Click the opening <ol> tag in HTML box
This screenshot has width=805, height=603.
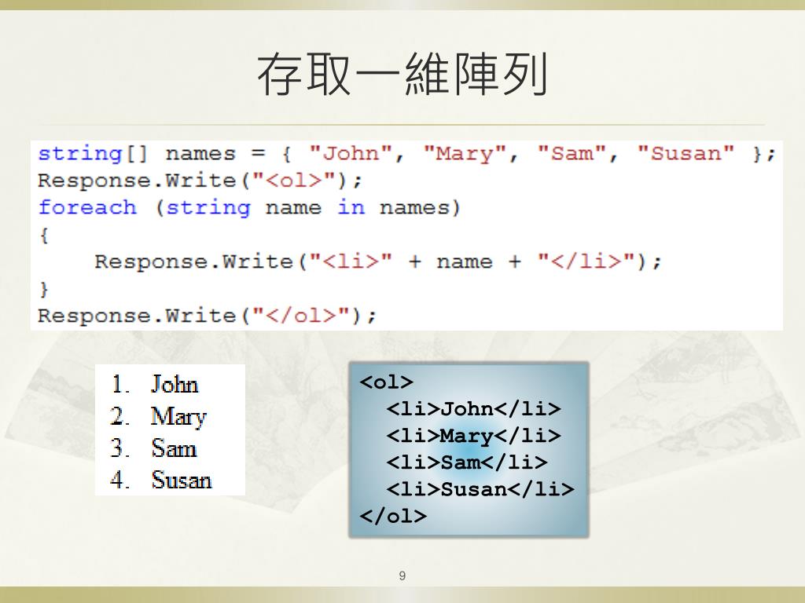pyautogui.click(x=387, y=382)
